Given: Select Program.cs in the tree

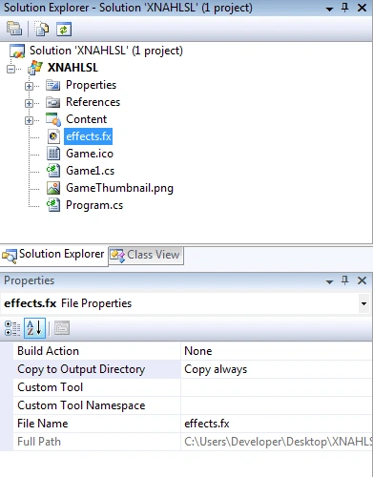Looking at the screenshot, I should pyautogui.click(x=94, y=205).
